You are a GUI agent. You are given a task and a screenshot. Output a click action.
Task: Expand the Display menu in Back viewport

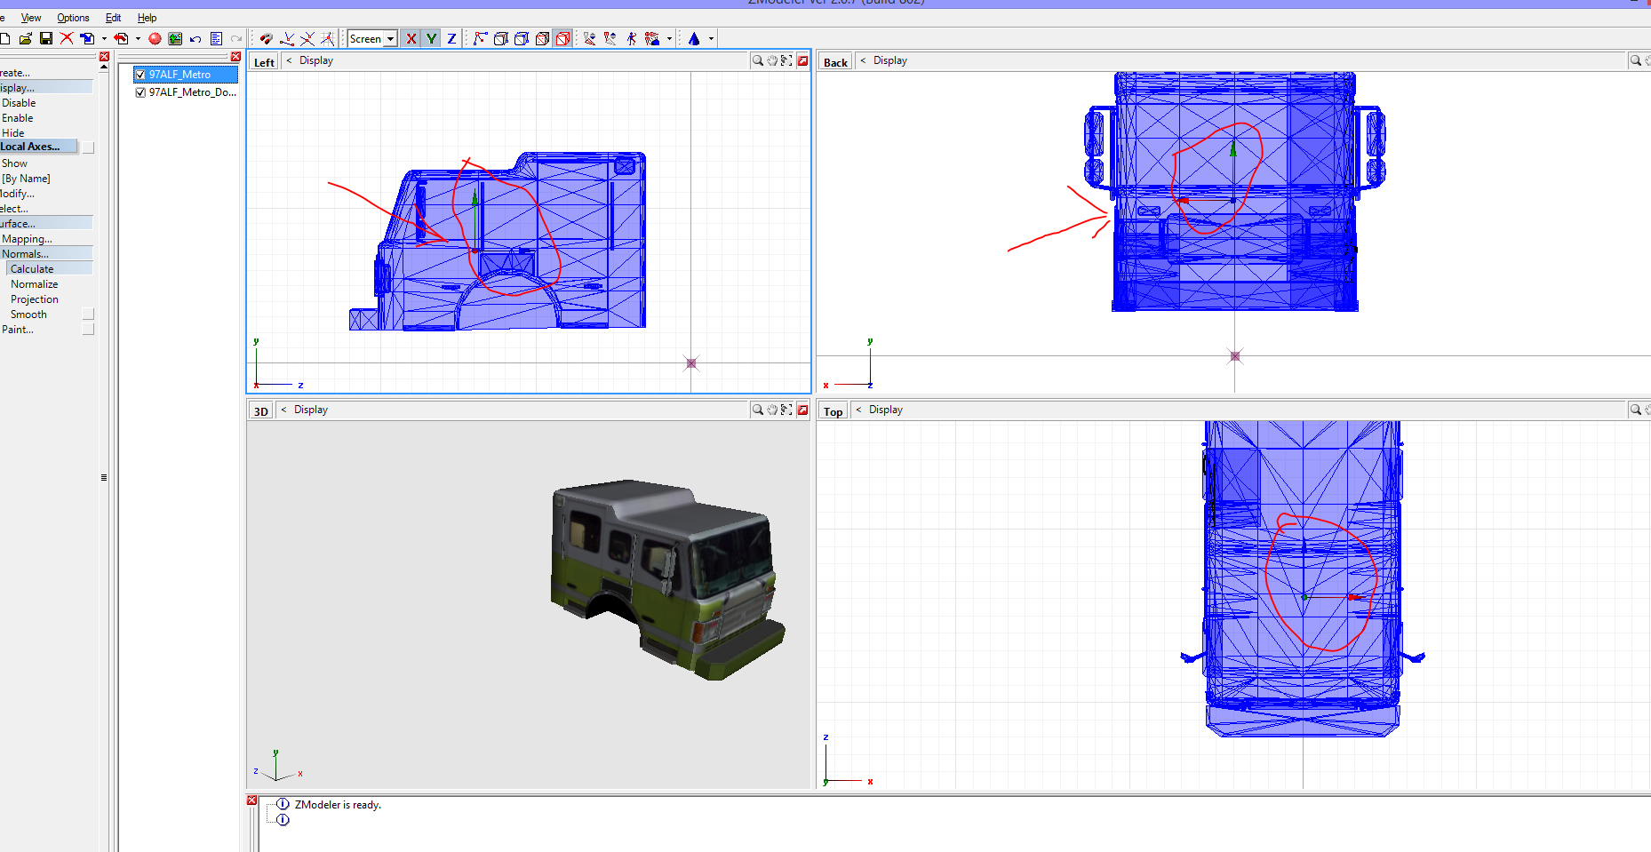(890, 60)
